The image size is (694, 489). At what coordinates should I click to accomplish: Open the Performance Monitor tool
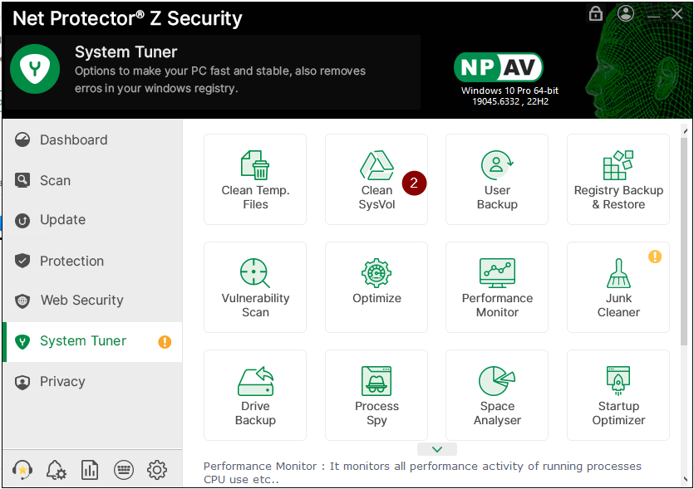click(x=497, y=287)
